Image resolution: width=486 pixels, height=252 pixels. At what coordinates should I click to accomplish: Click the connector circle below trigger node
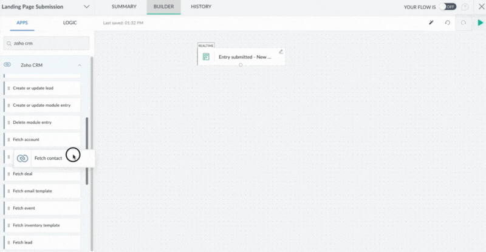click(241, 65)
